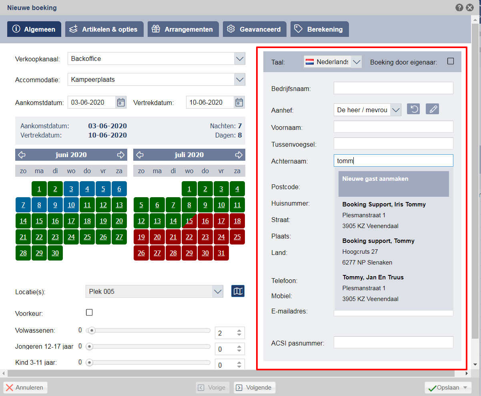Viewport: 481px width, 396px height.
Task: Go to previous month from juni 2020
Action: [x=22, y=155]
